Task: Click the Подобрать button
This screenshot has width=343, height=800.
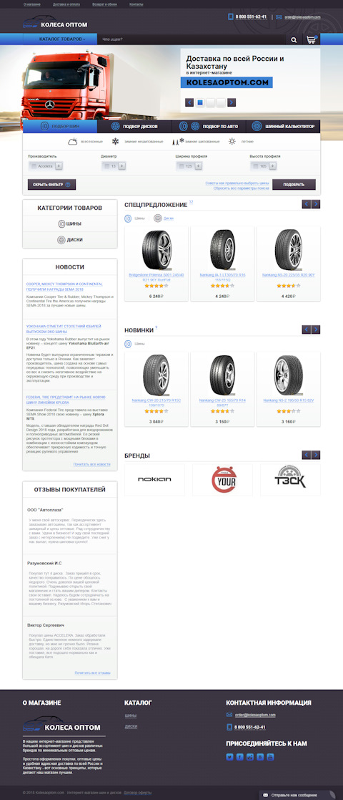Action: click(x=294, y=185)
